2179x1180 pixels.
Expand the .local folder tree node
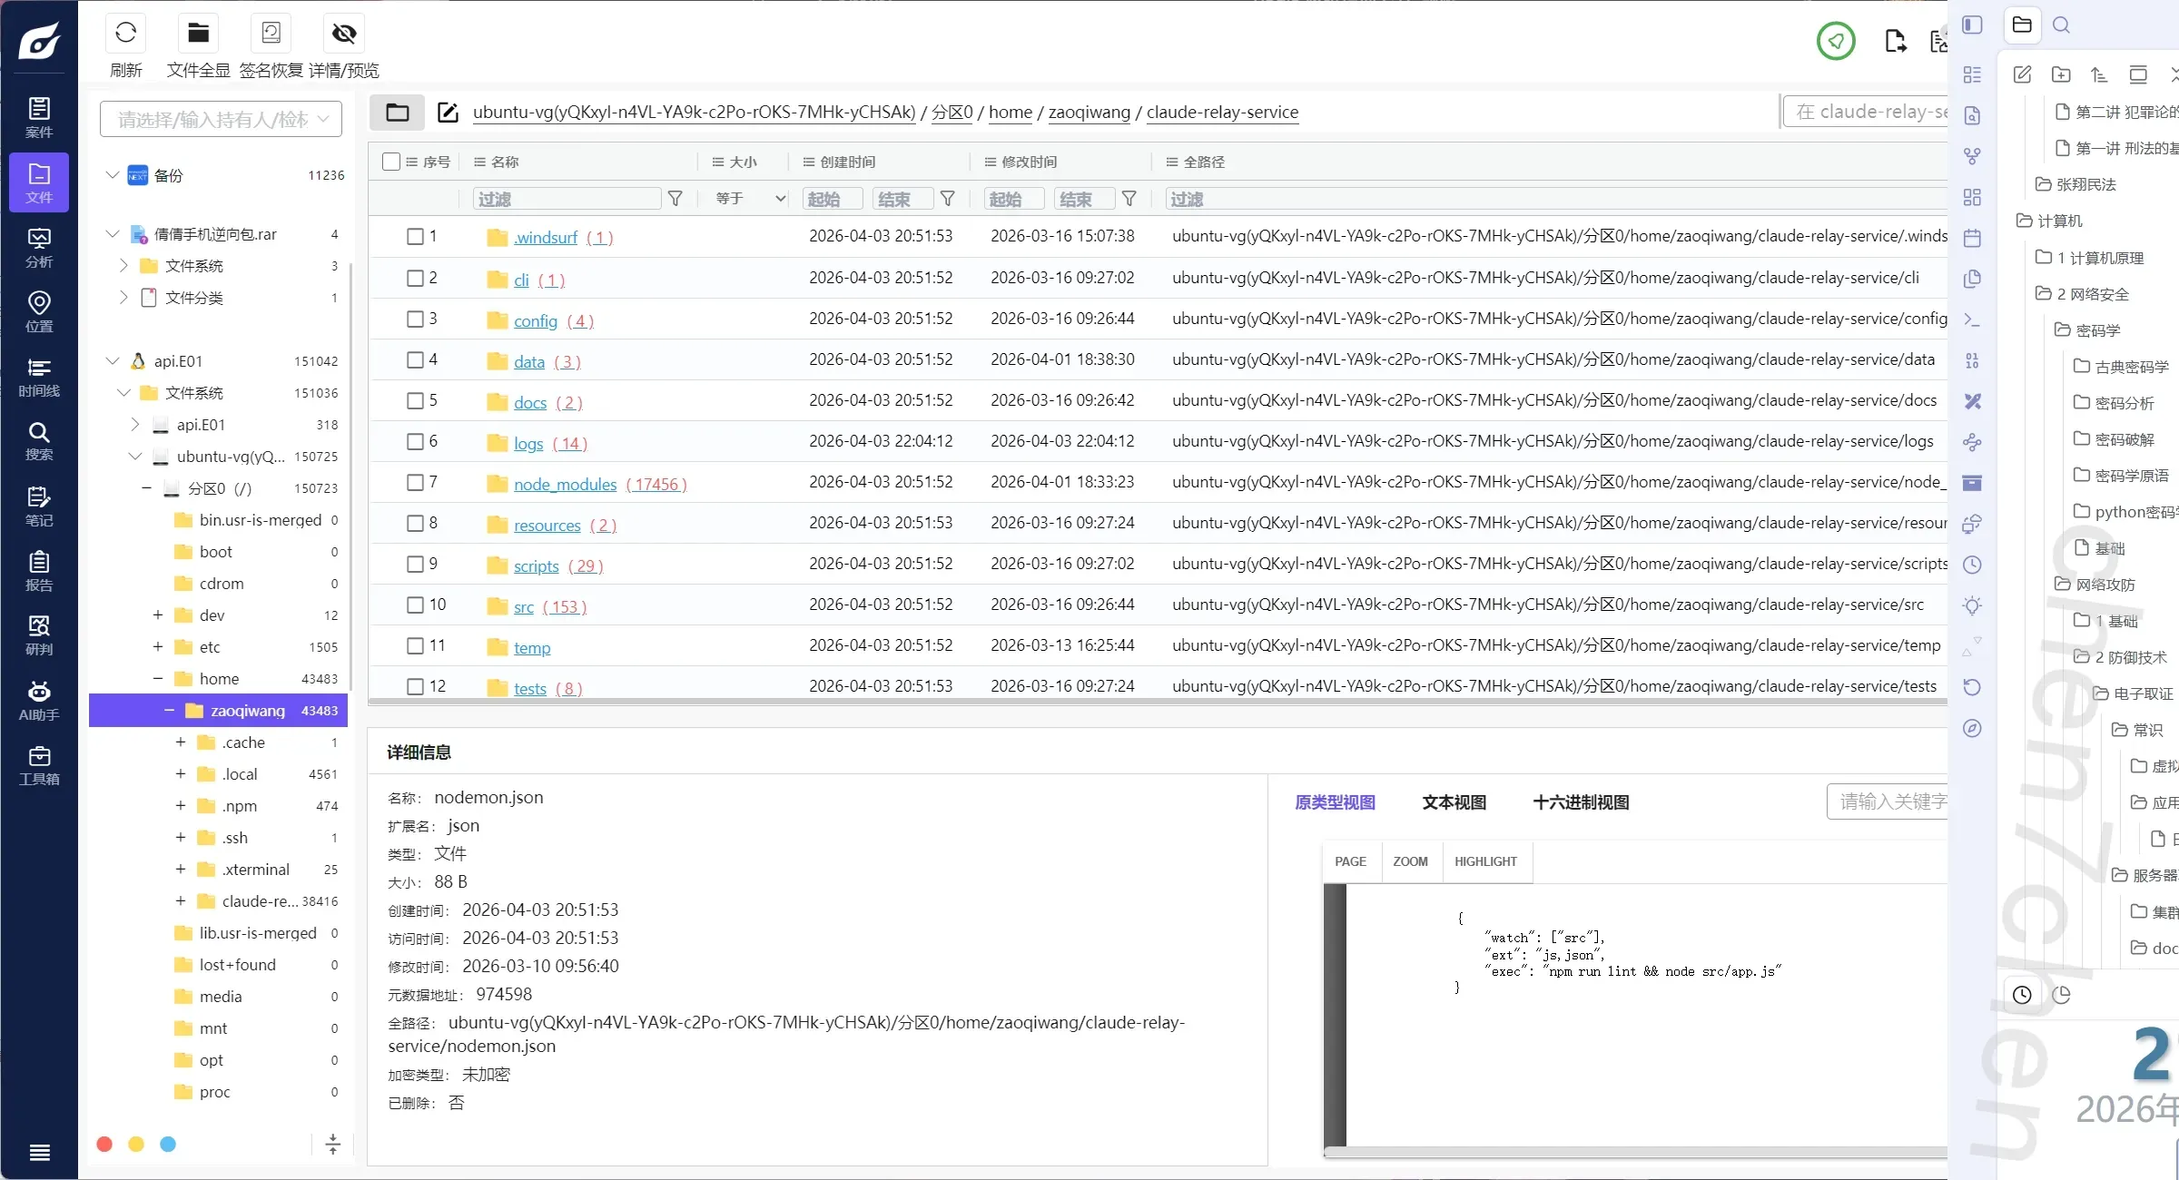click(180, 774)
